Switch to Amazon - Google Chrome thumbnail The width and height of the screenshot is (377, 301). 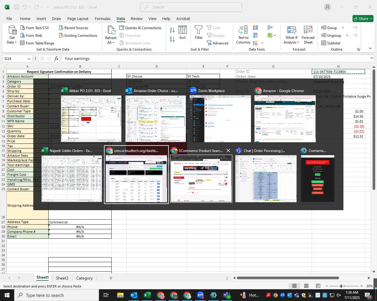coord(285,116)
